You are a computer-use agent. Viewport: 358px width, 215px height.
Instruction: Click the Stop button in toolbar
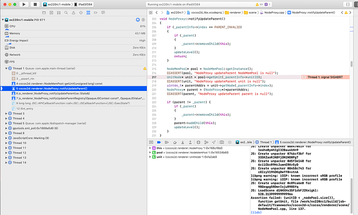coord(35,4)
